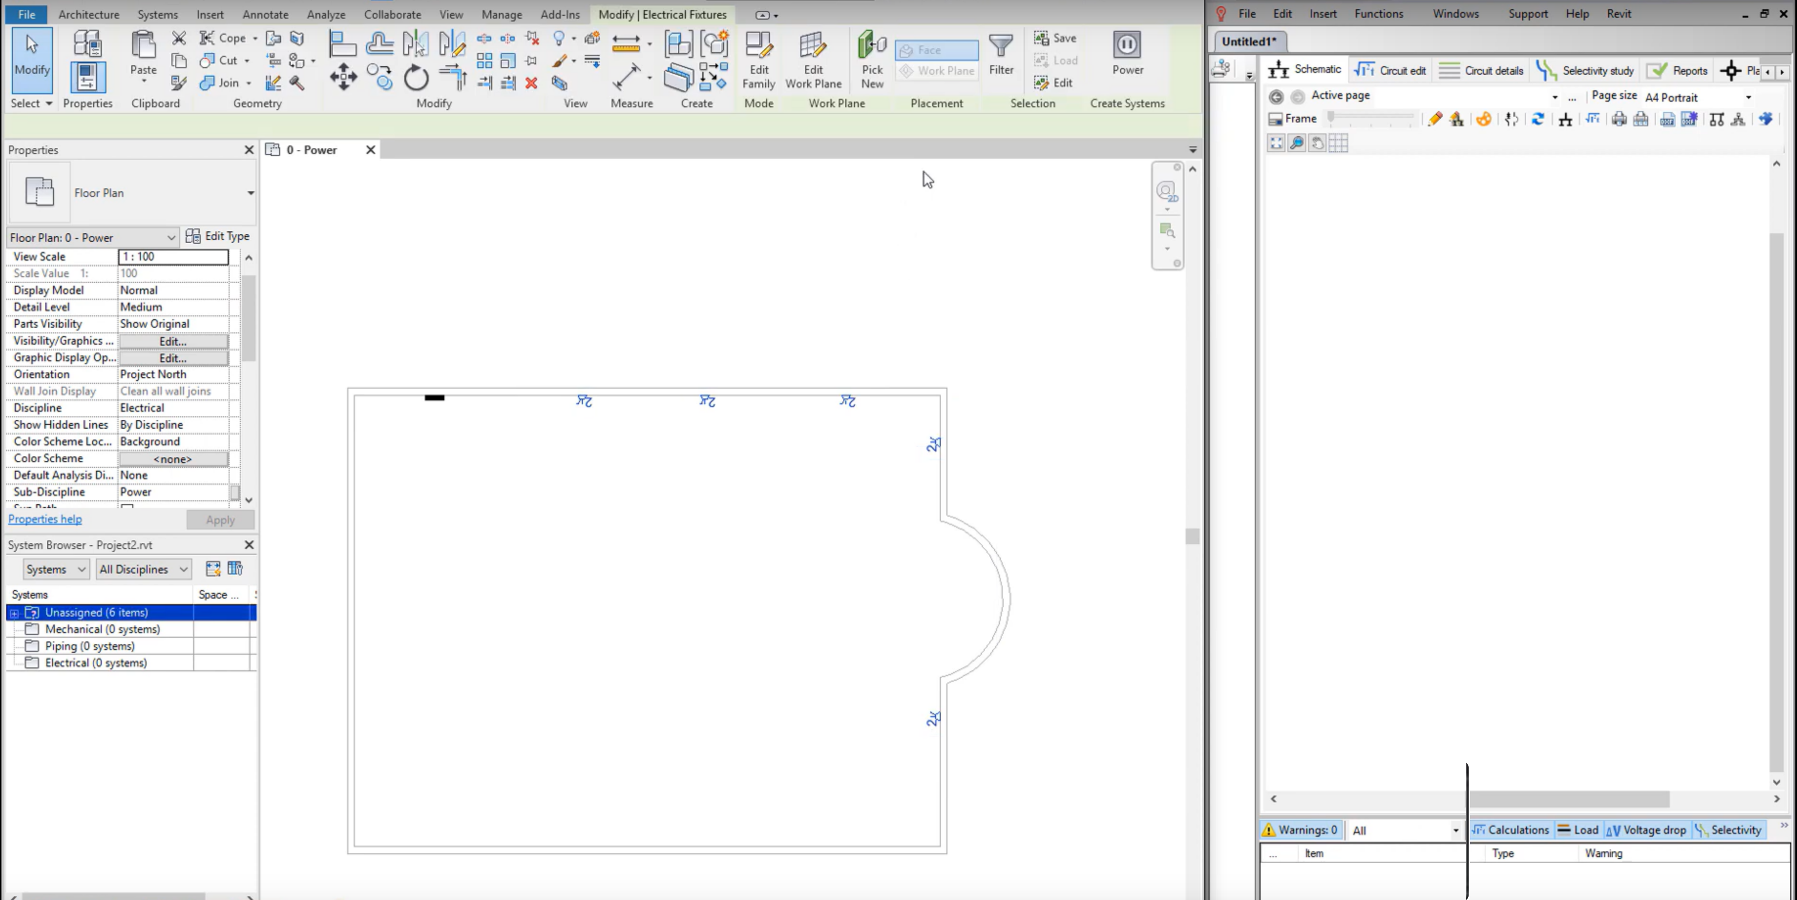This screenshot has height=900, width=1797.
Task: Click the Visibility/Graphics Edit button
Action: point(173,341)
